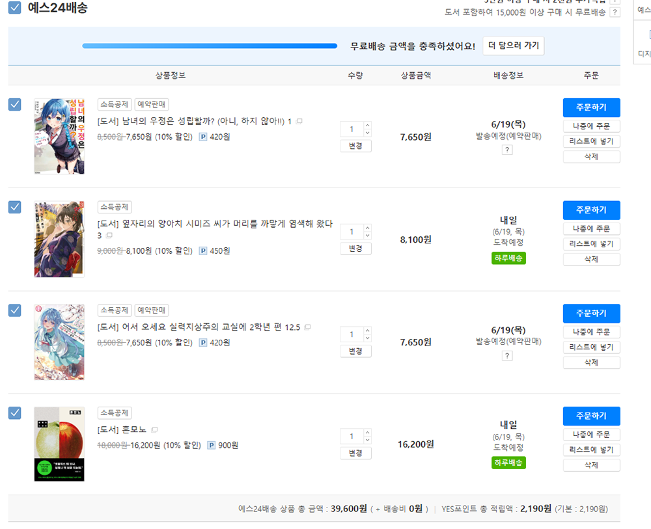Screen dimensions: 651x529
Task: Open title link 옆자리의 양아치 시미즈 씨가 머리를 까맣게 염색해 왔다
Action: click(215, 229)
